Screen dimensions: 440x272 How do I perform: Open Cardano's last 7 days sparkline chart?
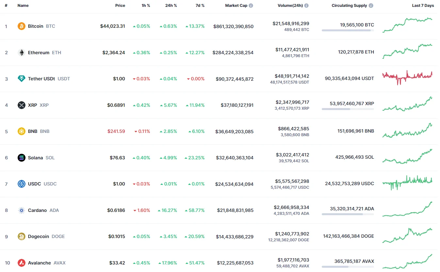click(x=407, y=209)
